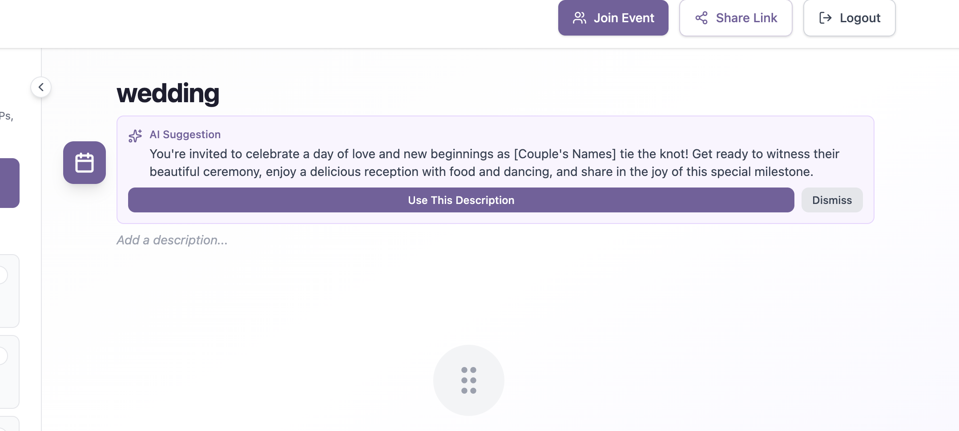Screen dimensions: 959x431
Task: Click the people icon in Join Event
Action: pos(579,18)
